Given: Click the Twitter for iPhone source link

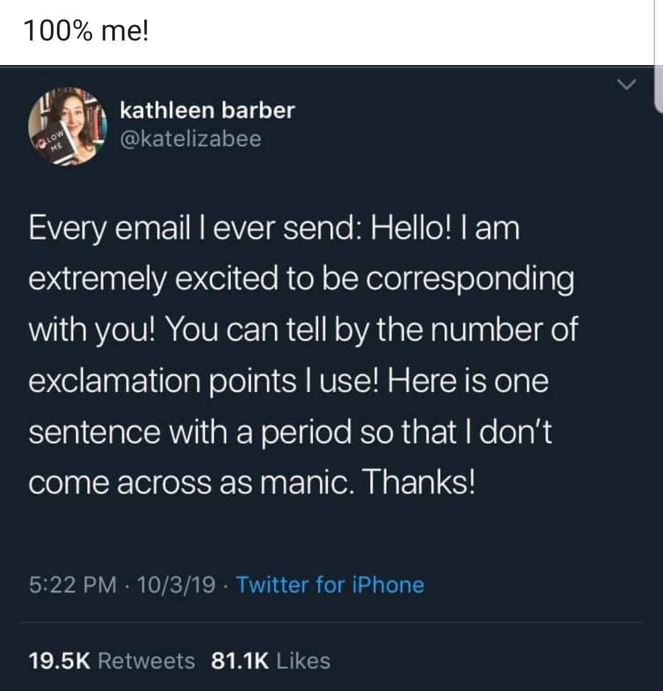Looking at the screenshot, I should coord(331,585).
